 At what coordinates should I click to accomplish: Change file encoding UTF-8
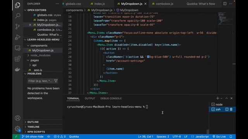177,137
